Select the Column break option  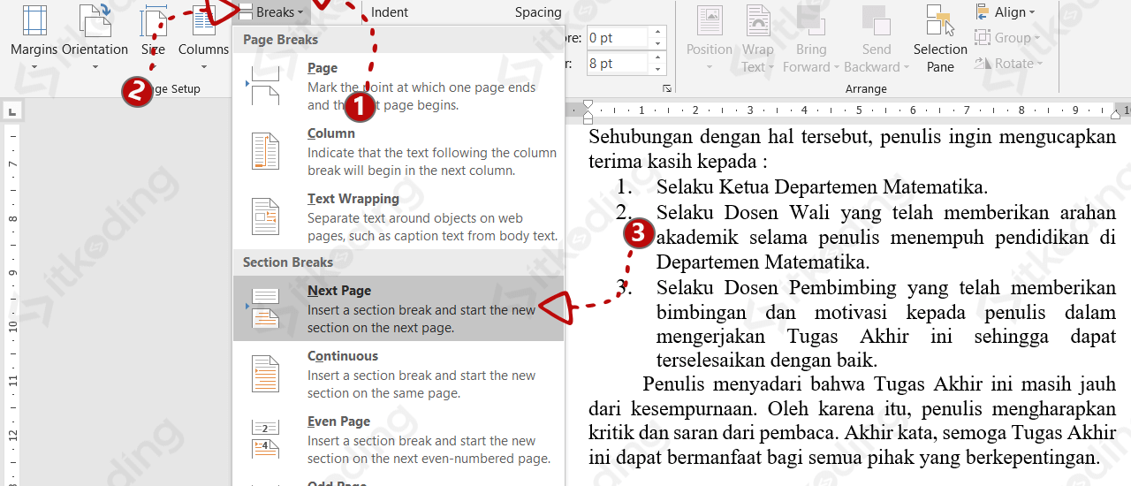399,151
